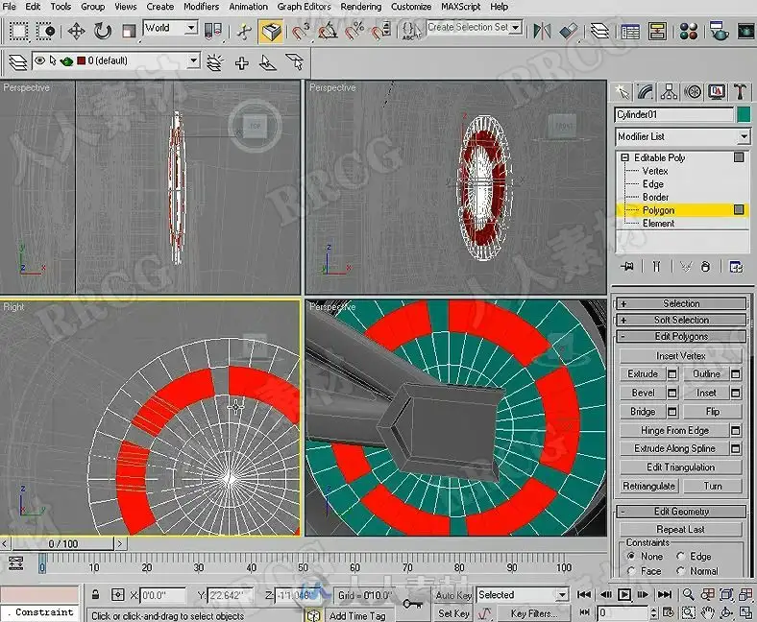The image size is (757, 622).
Task: Open the Create panel tab
Action: click(x=623, y=92)
